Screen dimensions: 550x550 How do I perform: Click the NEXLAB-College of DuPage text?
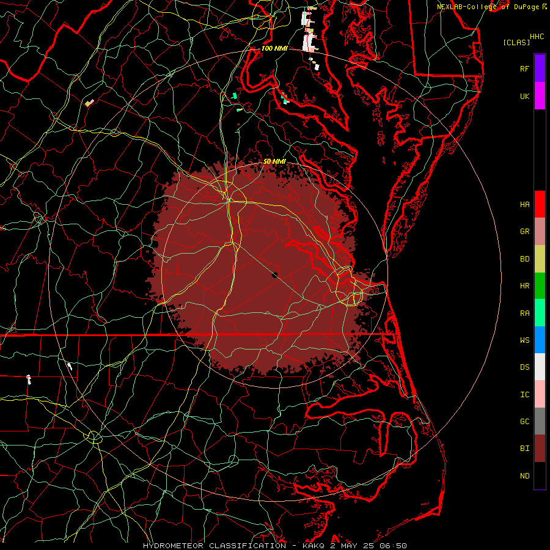[x=488, y=7]
